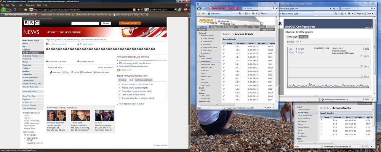Switch to Diagnostics tab in Aruba page
The width and height of the screenshot is (381, 152).
tap(230, 27)
